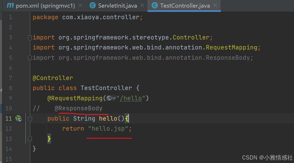Switch to the pom.xml (springmvc1) tab
The height and width of the screenshot is (163, 294).
pos(45,6)
